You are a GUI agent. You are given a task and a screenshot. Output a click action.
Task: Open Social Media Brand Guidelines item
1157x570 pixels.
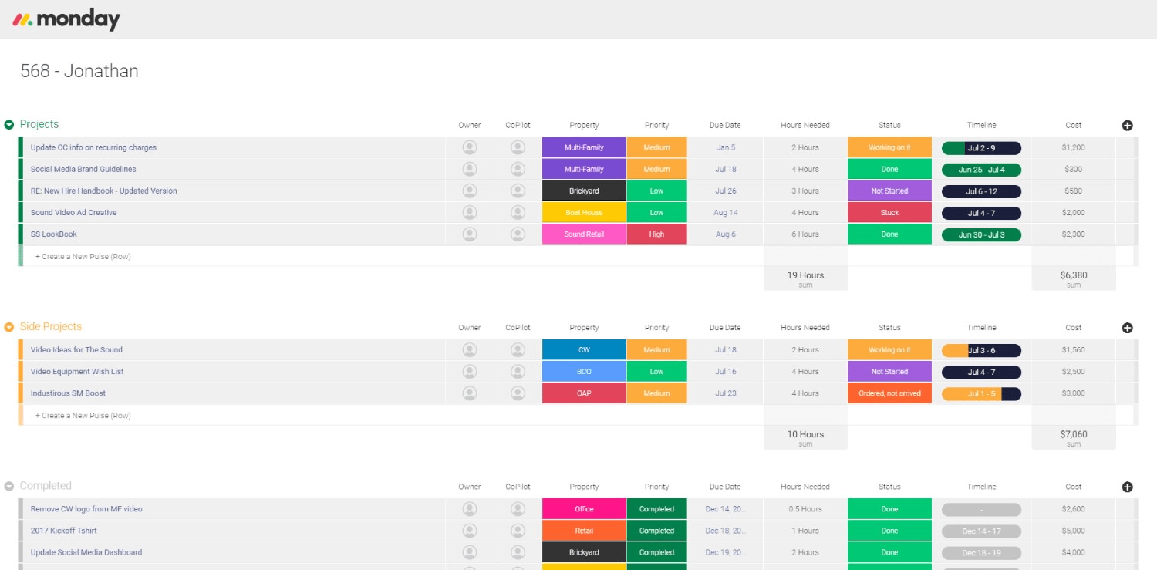tap(83, 169)
